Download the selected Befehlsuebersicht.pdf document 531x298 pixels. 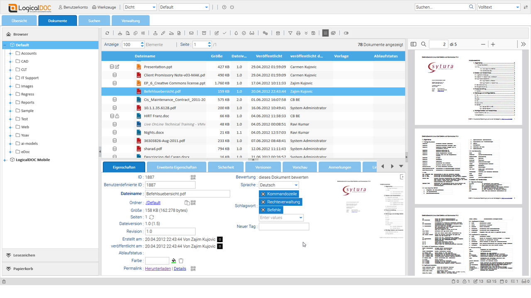(x=120, y=33)
